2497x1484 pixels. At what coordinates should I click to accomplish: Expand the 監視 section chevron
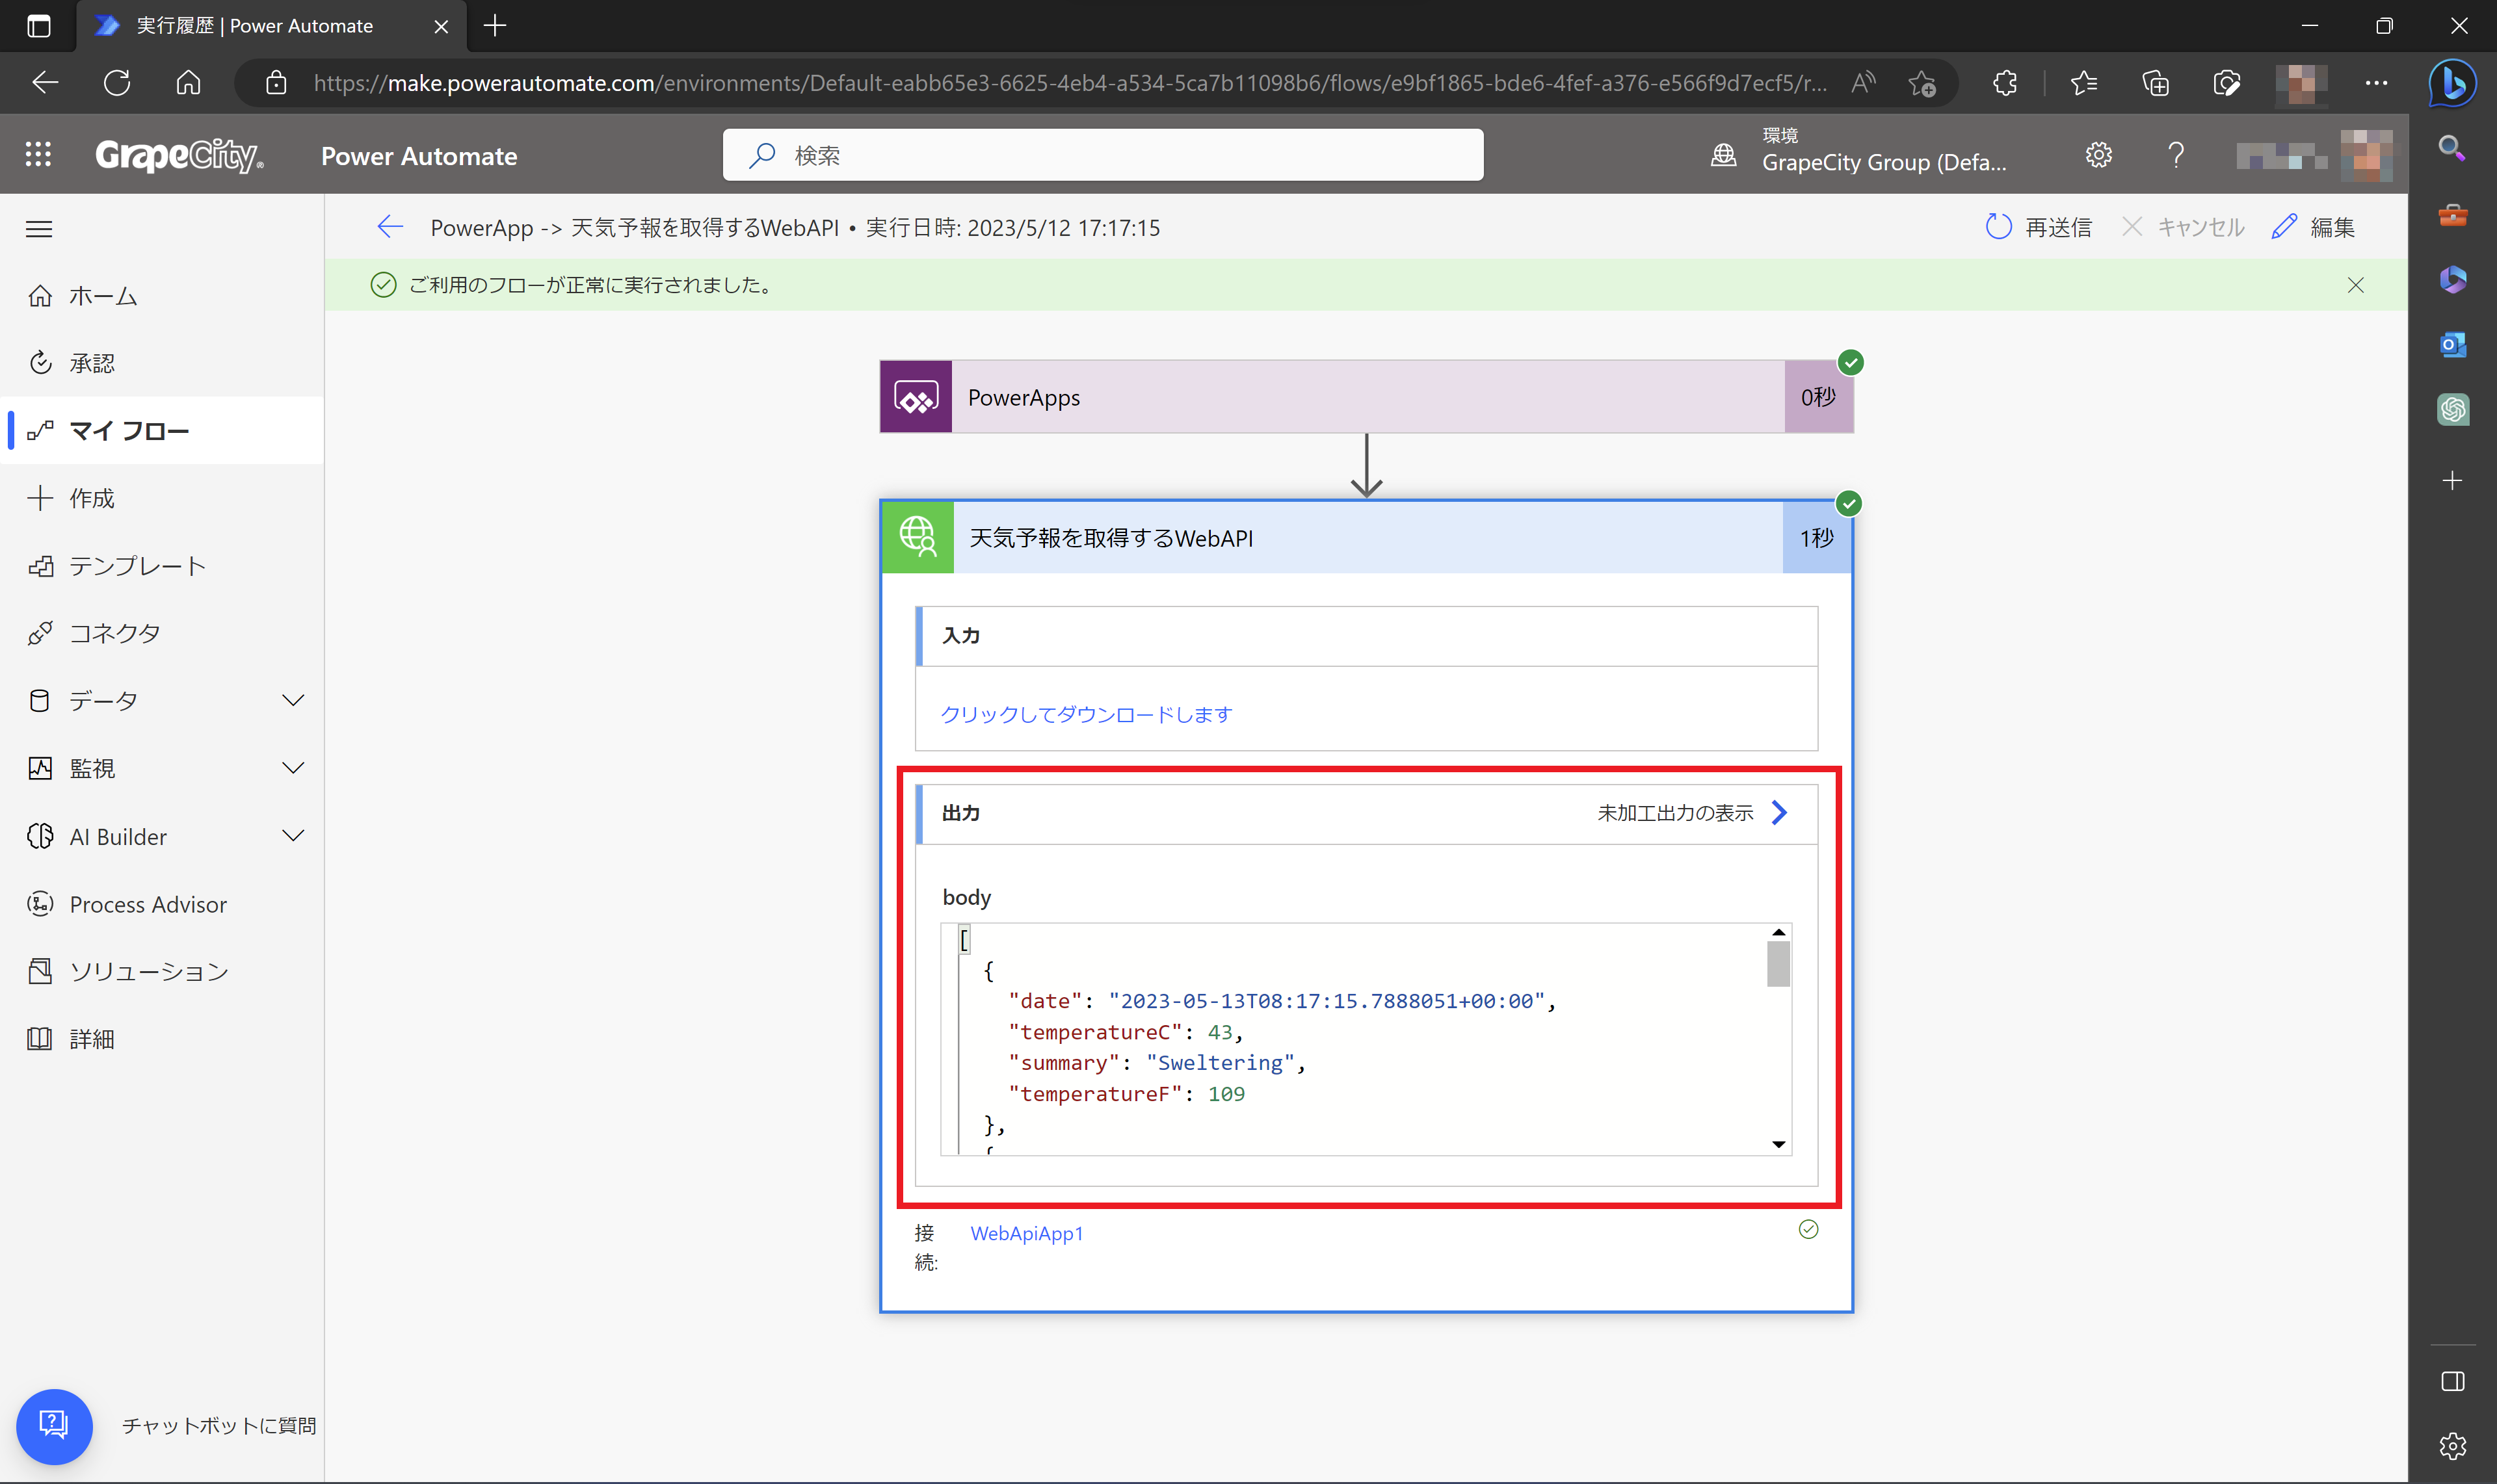293,768
